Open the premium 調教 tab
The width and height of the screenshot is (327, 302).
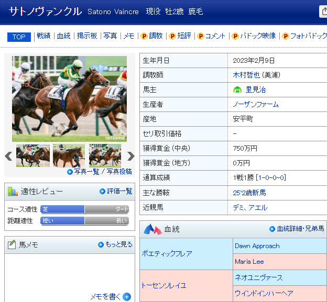point(156,36)
